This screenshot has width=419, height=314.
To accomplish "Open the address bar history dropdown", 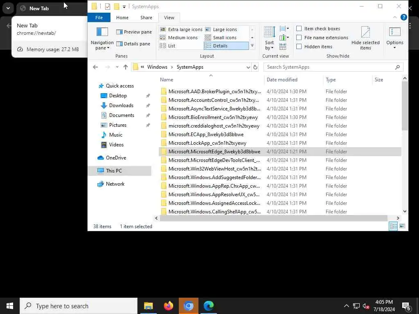I will (x=248, y=67).
